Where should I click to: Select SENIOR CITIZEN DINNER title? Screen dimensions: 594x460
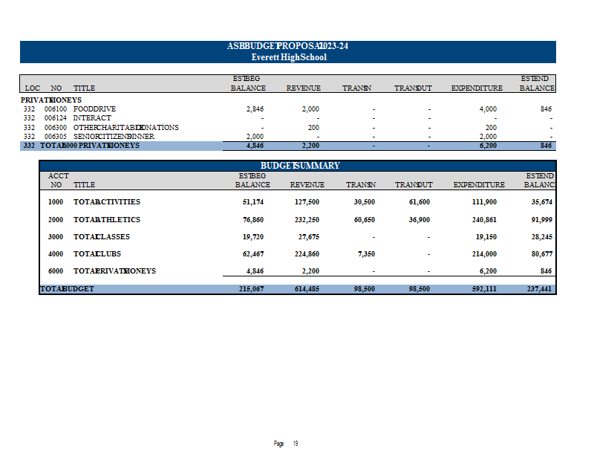pos(114,136)
